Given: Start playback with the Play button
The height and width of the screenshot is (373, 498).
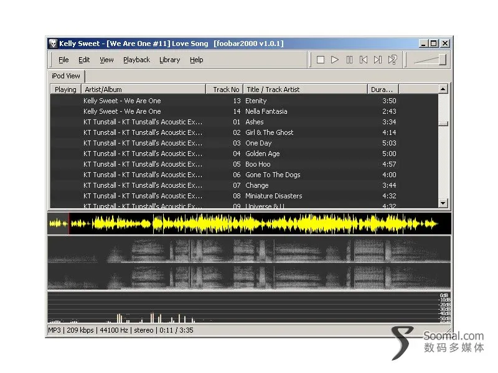Looking at the screenshot, I should [335, 60].
